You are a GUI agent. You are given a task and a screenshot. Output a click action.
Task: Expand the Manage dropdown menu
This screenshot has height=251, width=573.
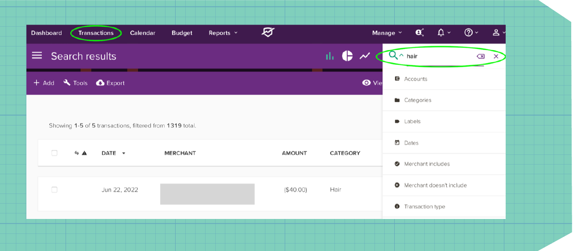pyautogui.click(x=386, y=33)
